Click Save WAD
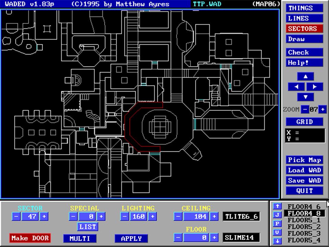The width and height of the screenshot is (329, 247). click(305, 180)
